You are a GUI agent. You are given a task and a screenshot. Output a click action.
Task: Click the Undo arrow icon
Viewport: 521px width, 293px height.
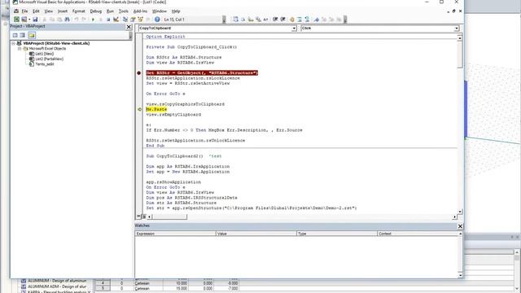click(77, 20)
